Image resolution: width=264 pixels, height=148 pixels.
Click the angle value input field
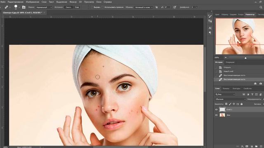[167, 7]
